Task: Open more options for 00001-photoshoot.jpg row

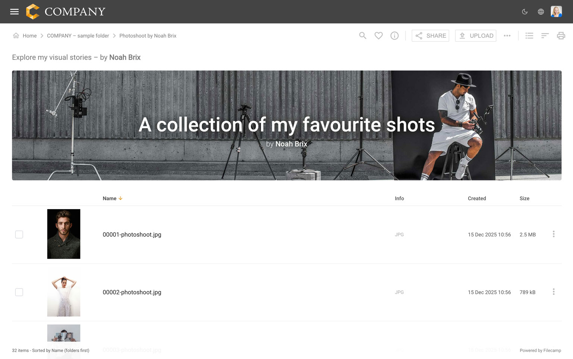Action: (x=554, y=234)
